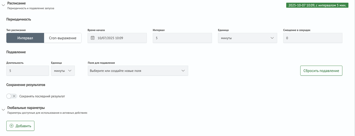Screen dimensions: 355x136
Task: Open the suppression duration unit dropdown
Action: [63, 71]
